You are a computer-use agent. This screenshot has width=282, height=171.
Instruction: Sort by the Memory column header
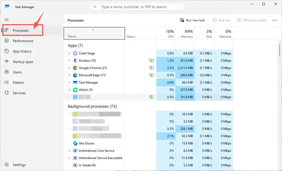point(185,33)
